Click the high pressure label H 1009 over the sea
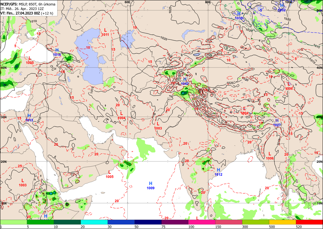 pos(151,185)
